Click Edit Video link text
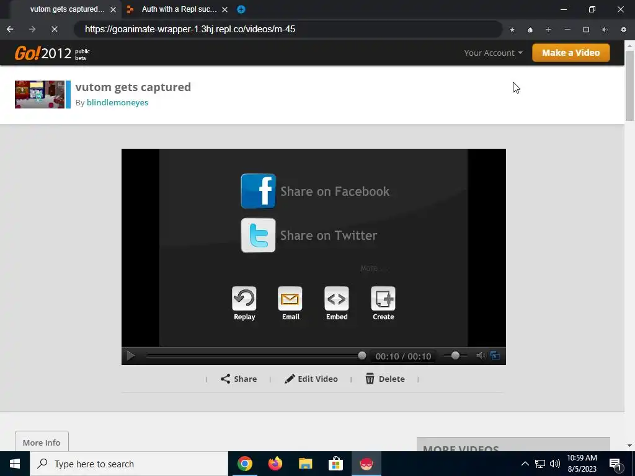 (317, 379)
